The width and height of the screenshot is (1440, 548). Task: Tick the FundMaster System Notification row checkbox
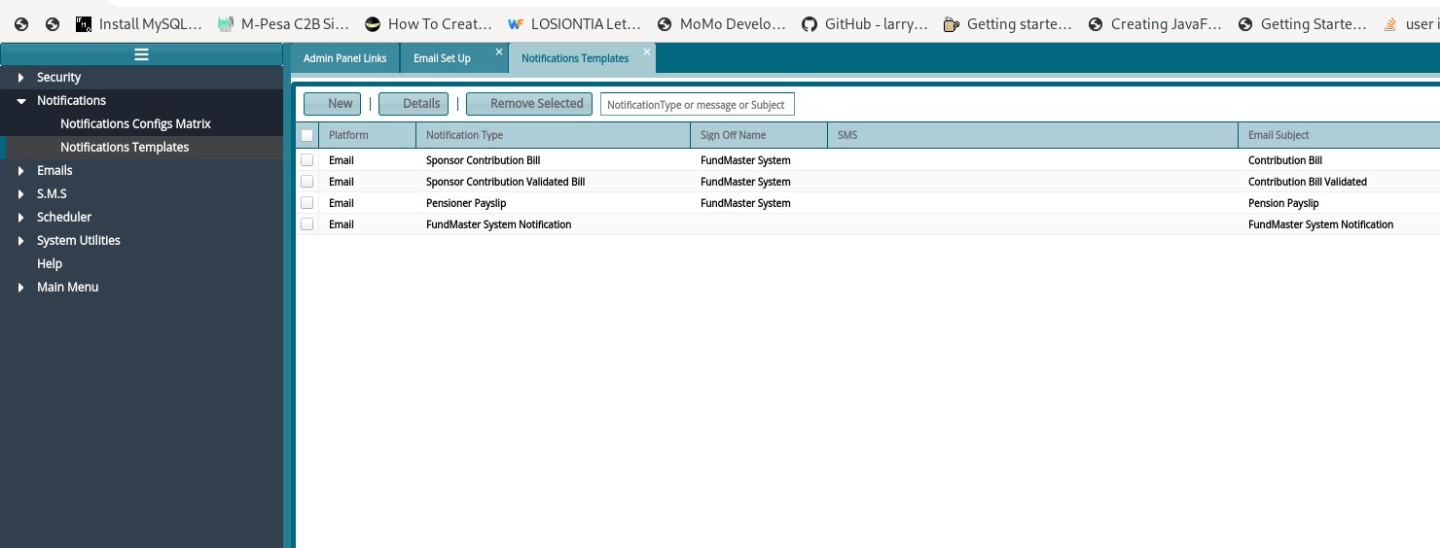[x=307, y=224]
